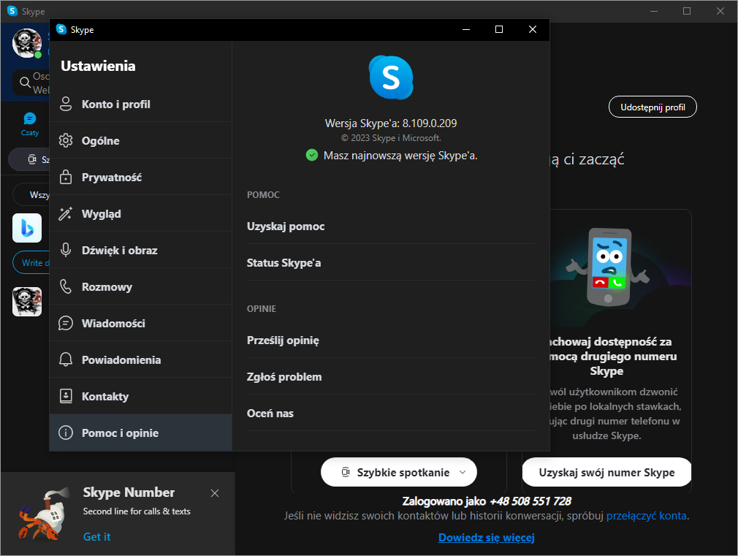Click Zgłoś problem
The image size is (738, 556).
click(390, 376)
